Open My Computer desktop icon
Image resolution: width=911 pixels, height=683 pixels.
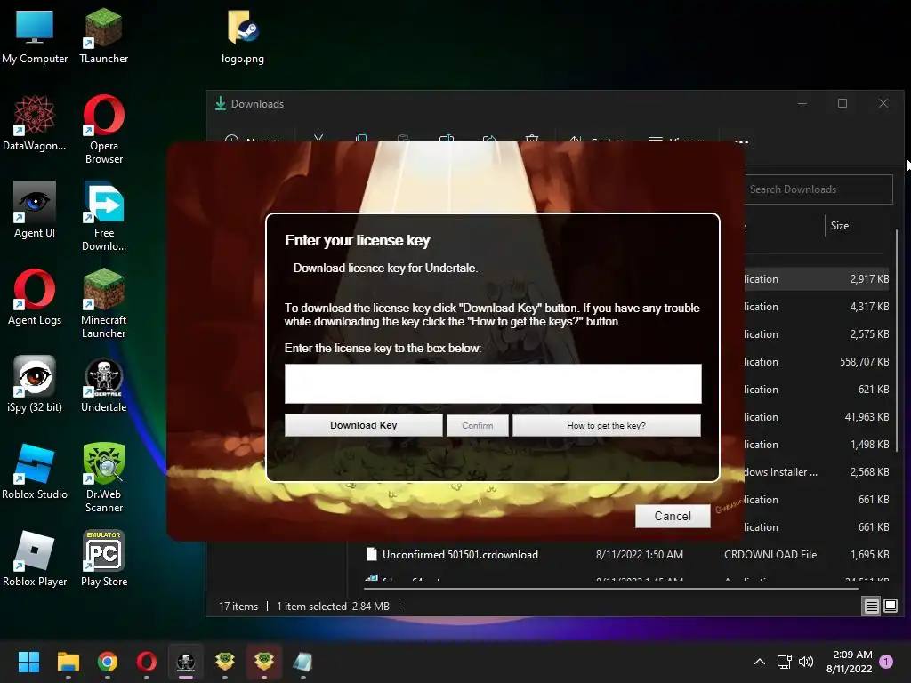[x=35, y=36]
